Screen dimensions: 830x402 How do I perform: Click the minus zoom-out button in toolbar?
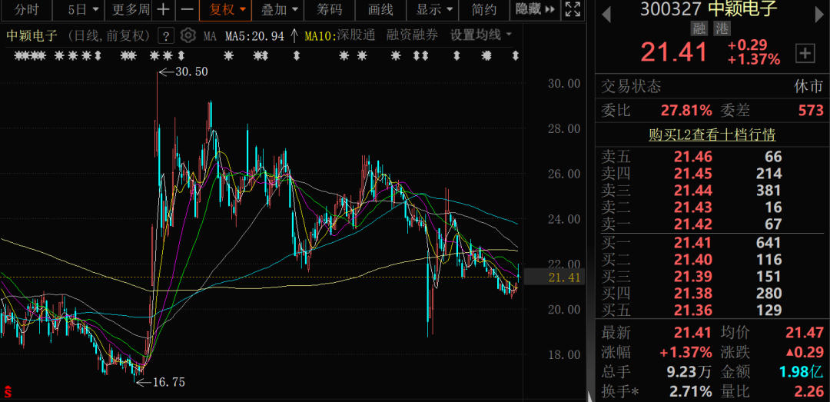[187, 10]
